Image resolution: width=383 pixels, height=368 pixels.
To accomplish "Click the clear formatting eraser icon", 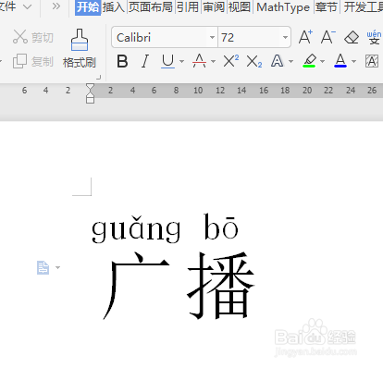I will pos(352,37).
